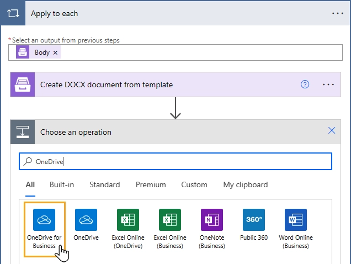Screen dimensions: 351x264
Task: Select the OneNote (Business) connector
Action: [212, 229]
